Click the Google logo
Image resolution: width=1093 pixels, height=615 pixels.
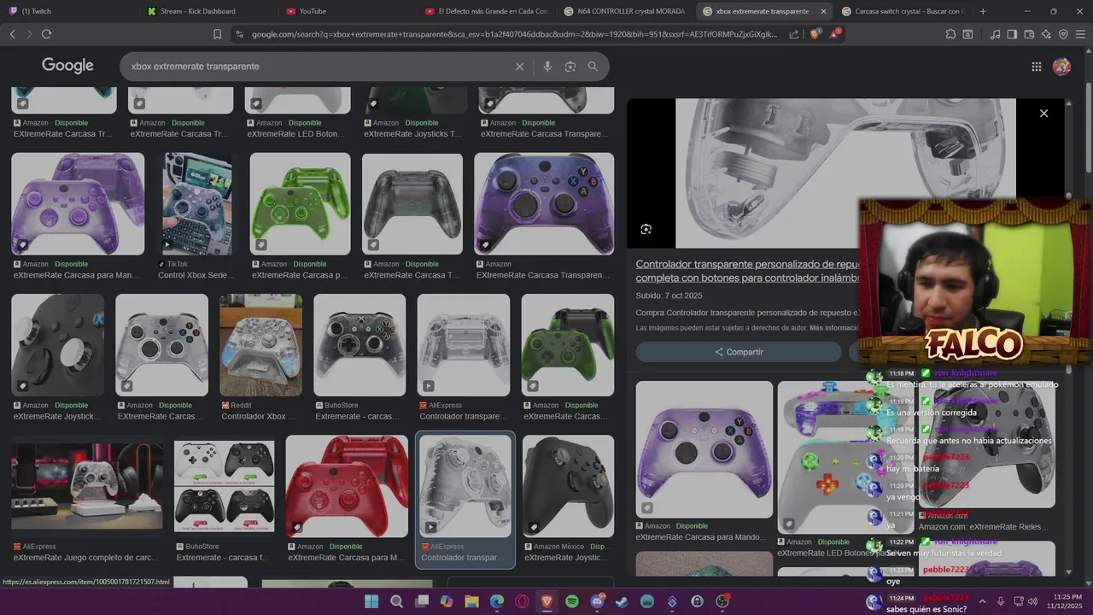click(x=67, y=66)
